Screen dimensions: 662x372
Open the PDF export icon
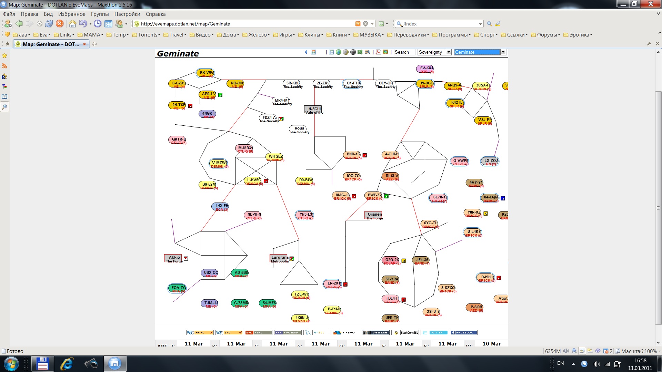tap(378, 52)
